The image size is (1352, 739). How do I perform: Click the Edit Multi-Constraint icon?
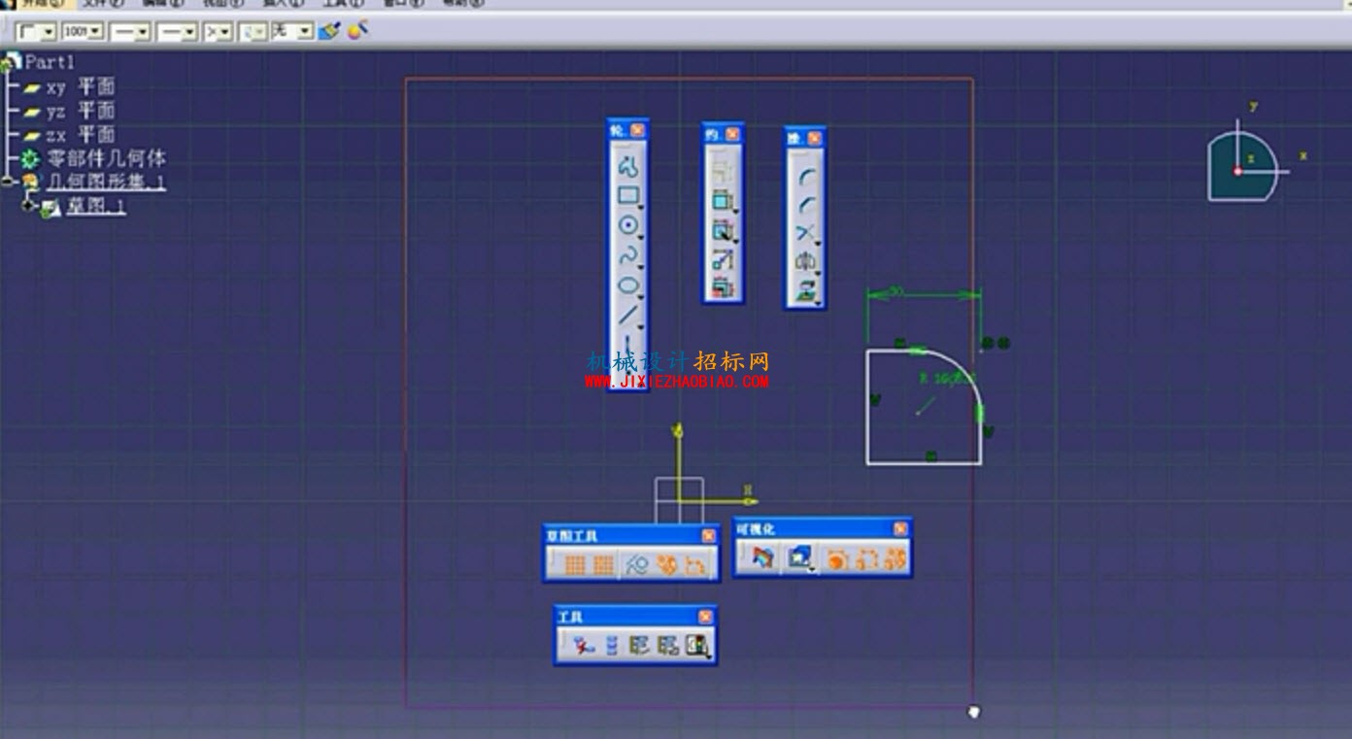pos(722,287)
